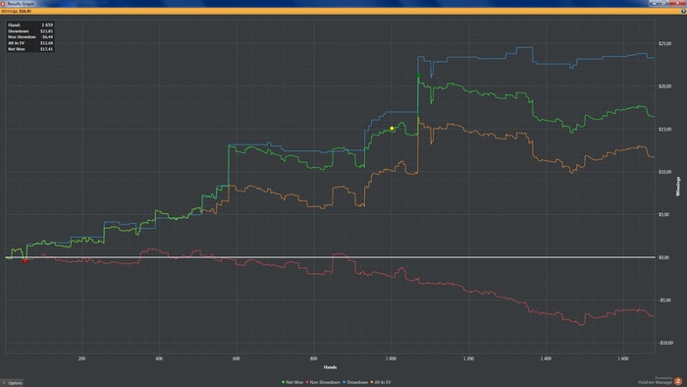Click the Hands x-axis title

(330, 367)
